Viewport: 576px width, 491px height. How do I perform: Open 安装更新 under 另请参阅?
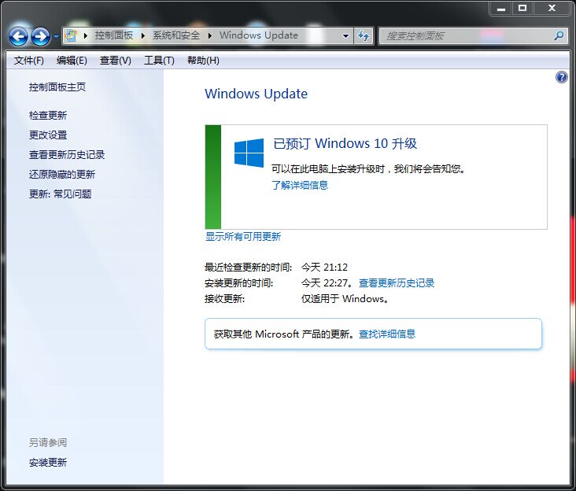click(48, 463)
